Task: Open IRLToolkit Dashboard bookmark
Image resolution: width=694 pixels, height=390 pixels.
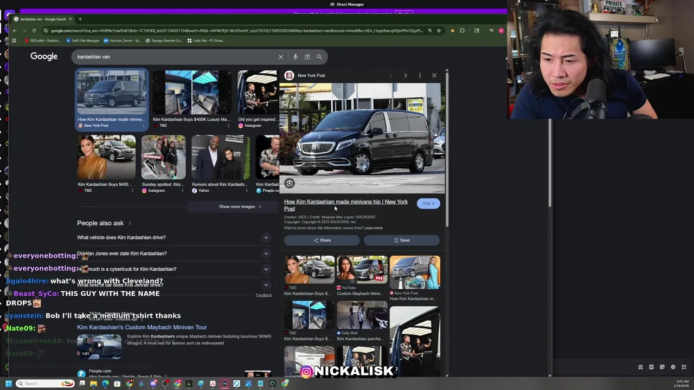Action: coord(43,41)
